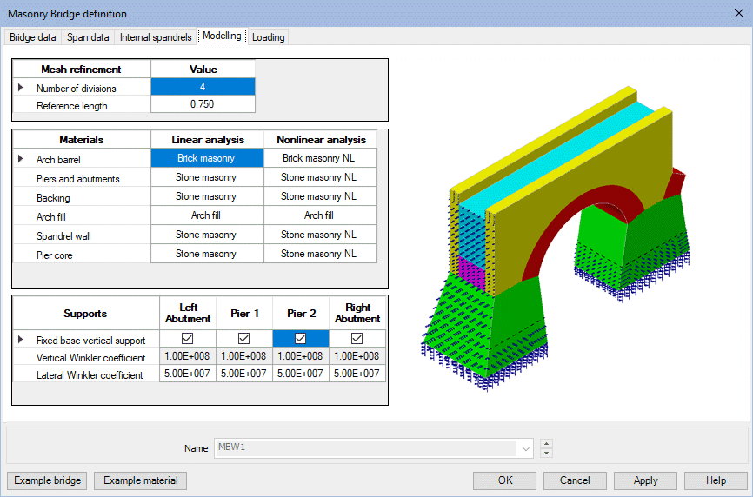Click the down arrow of the Name spinner
This screenshot has height=497, width=753.
pos(546,453)
